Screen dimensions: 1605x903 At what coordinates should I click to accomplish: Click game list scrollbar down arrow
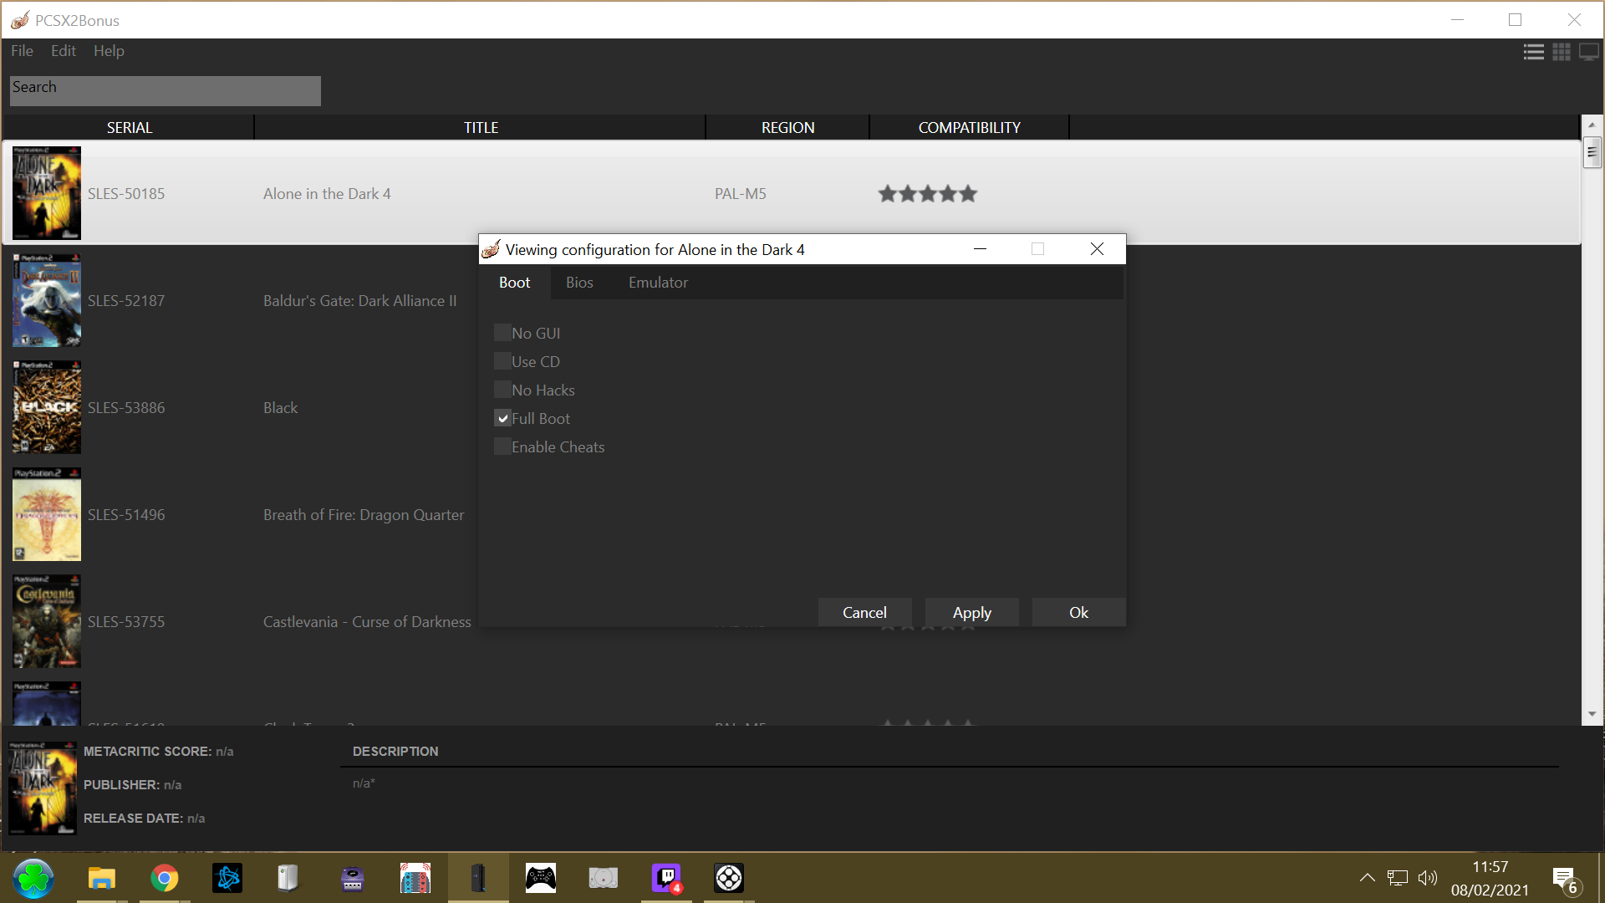(x=1592, y=714)
